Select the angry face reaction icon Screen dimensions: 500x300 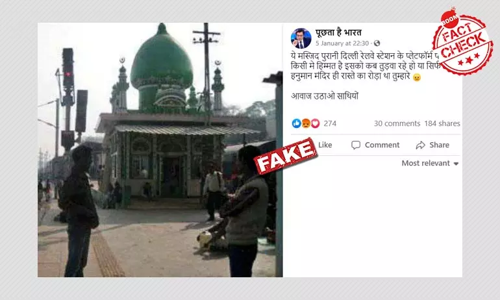[306, 123]
